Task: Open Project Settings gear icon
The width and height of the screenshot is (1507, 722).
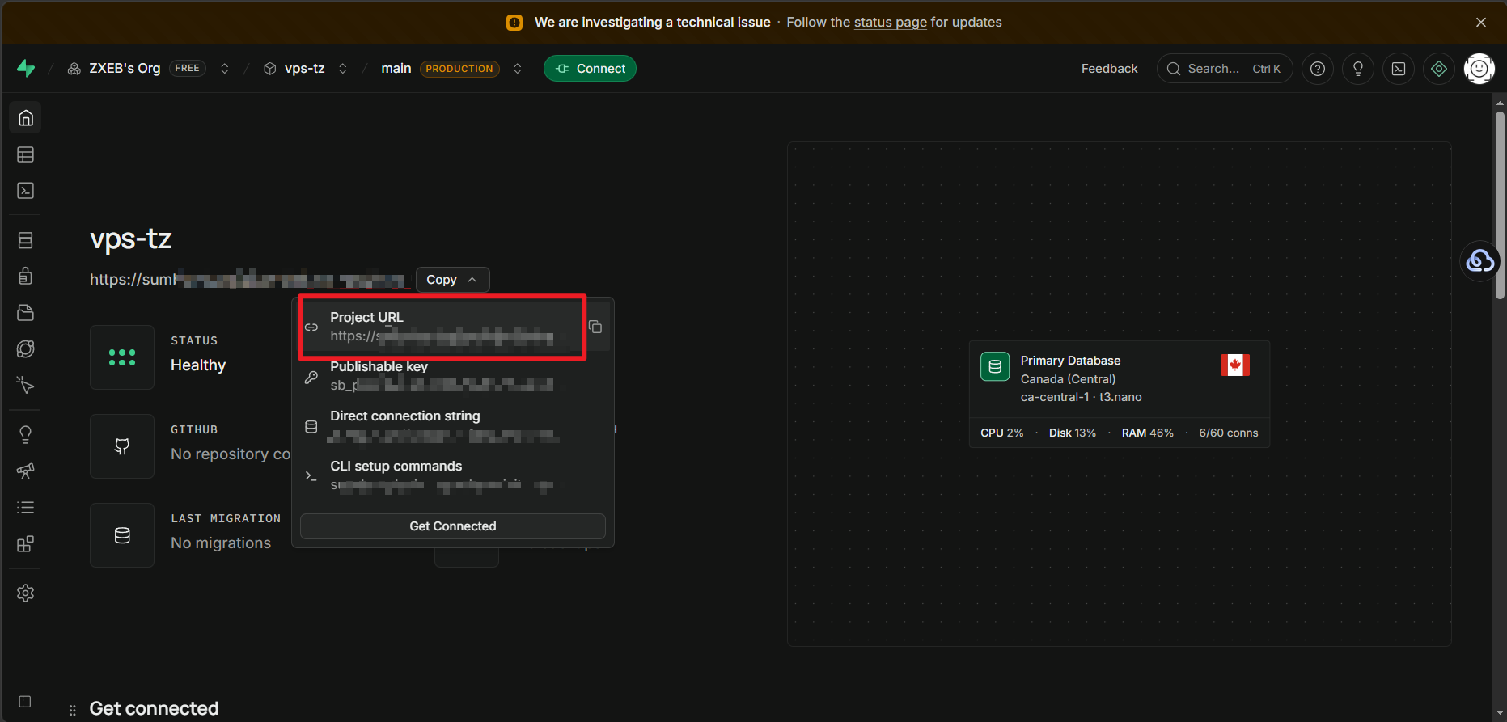Action: (26, 593)
